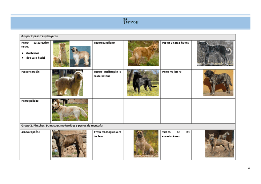Select the Pastor garafiano dog photo
The width and height of the screenshot is (261, 184).
(x=143, y=53)
